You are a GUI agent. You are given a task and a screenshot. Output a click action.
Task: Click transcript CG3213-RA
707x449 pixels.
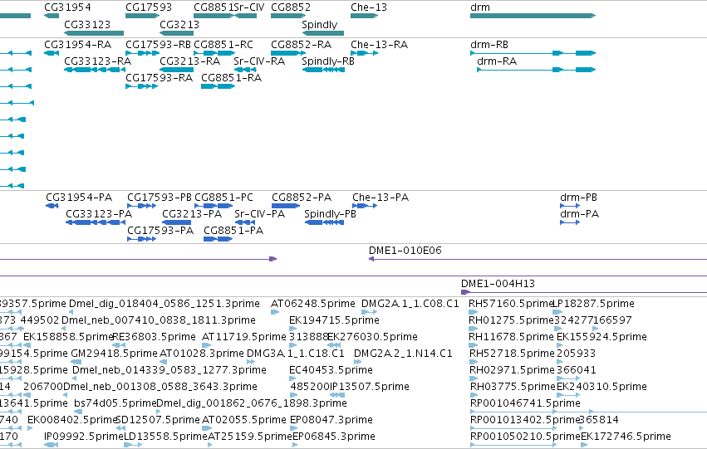[177, 70]
